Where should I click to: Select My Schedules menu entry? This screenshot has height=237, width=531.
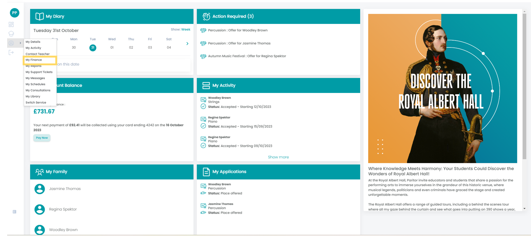click(35, 84)
